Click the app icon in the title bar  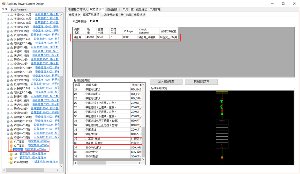tap(4, 4)
